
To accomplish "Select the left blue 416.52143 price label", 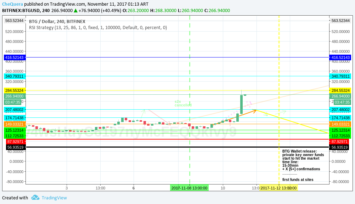I will [x=14, y=57].
